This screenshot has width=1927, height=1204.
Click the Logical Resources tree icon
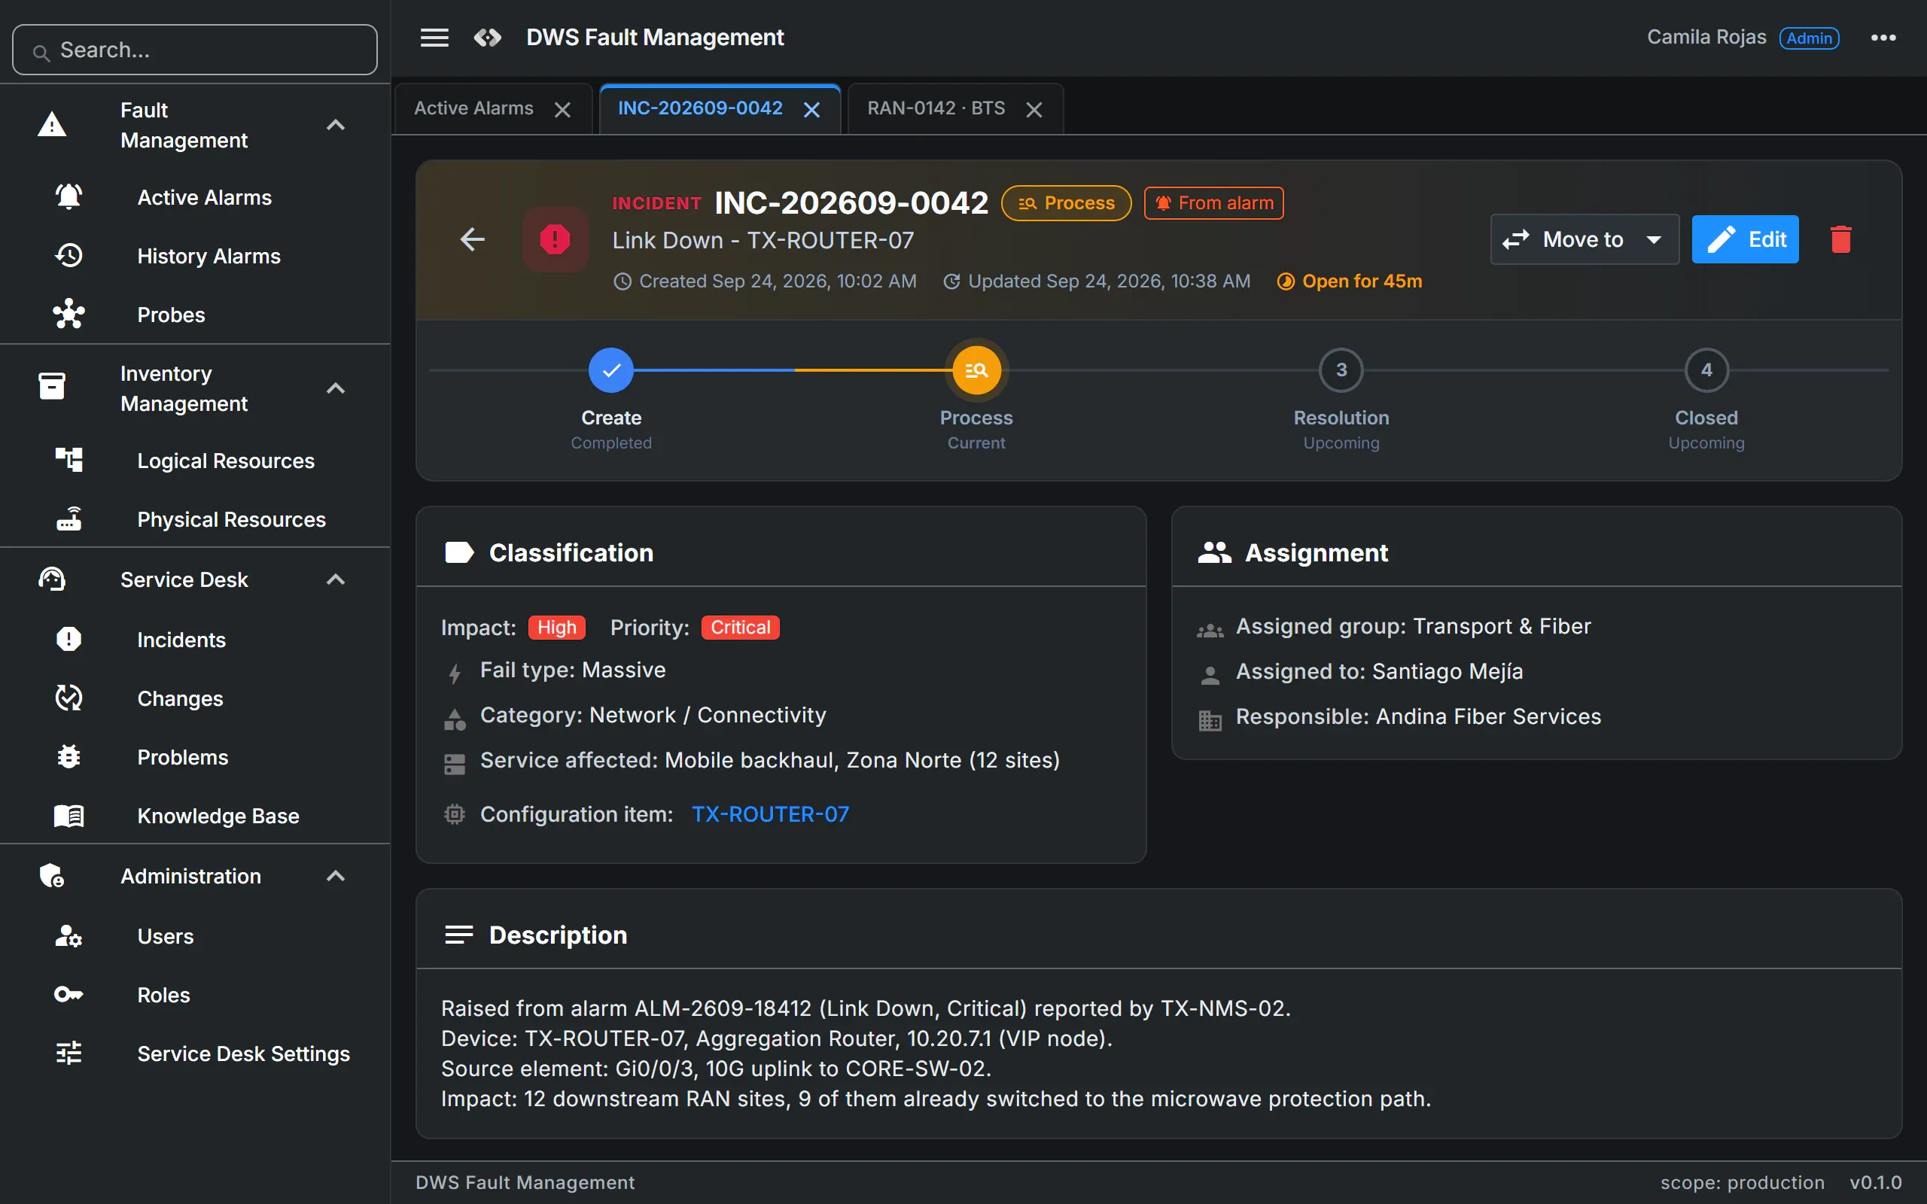pos(68,461)
